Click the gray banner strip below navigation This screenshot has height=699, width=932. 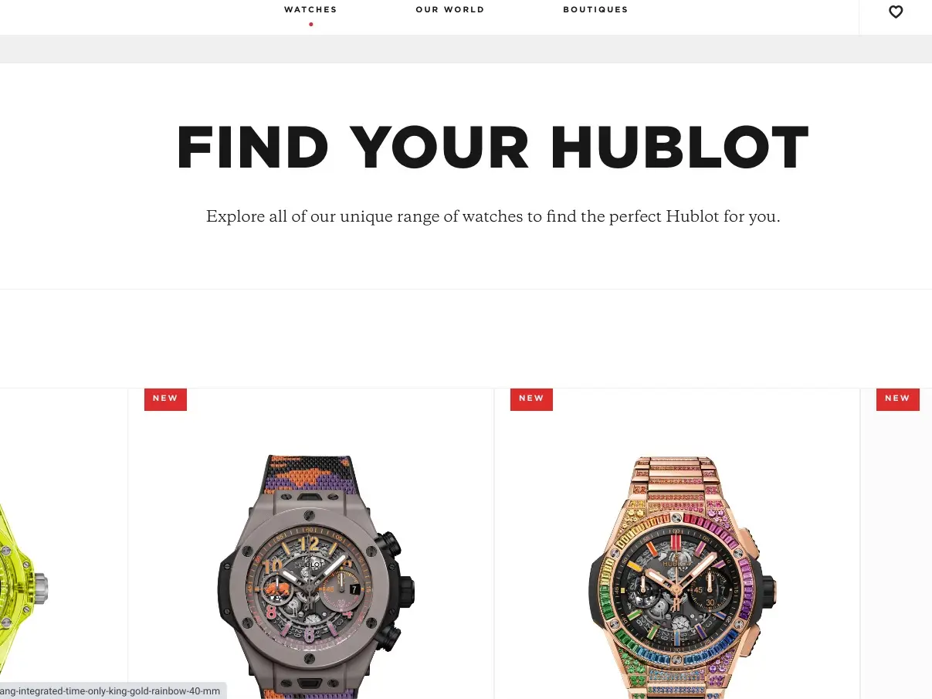tap(466, 49)
